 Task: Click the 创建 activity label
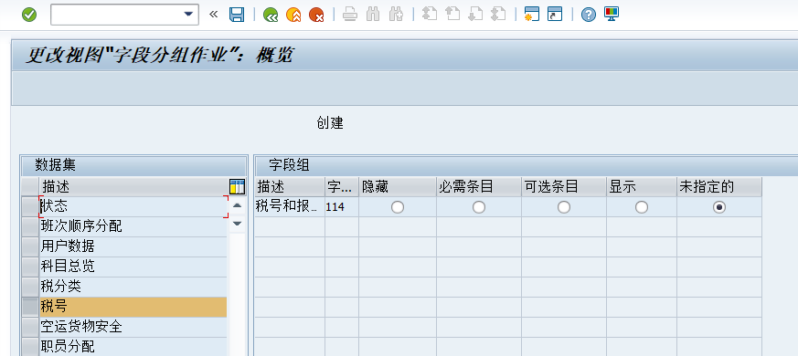(330, 122)
